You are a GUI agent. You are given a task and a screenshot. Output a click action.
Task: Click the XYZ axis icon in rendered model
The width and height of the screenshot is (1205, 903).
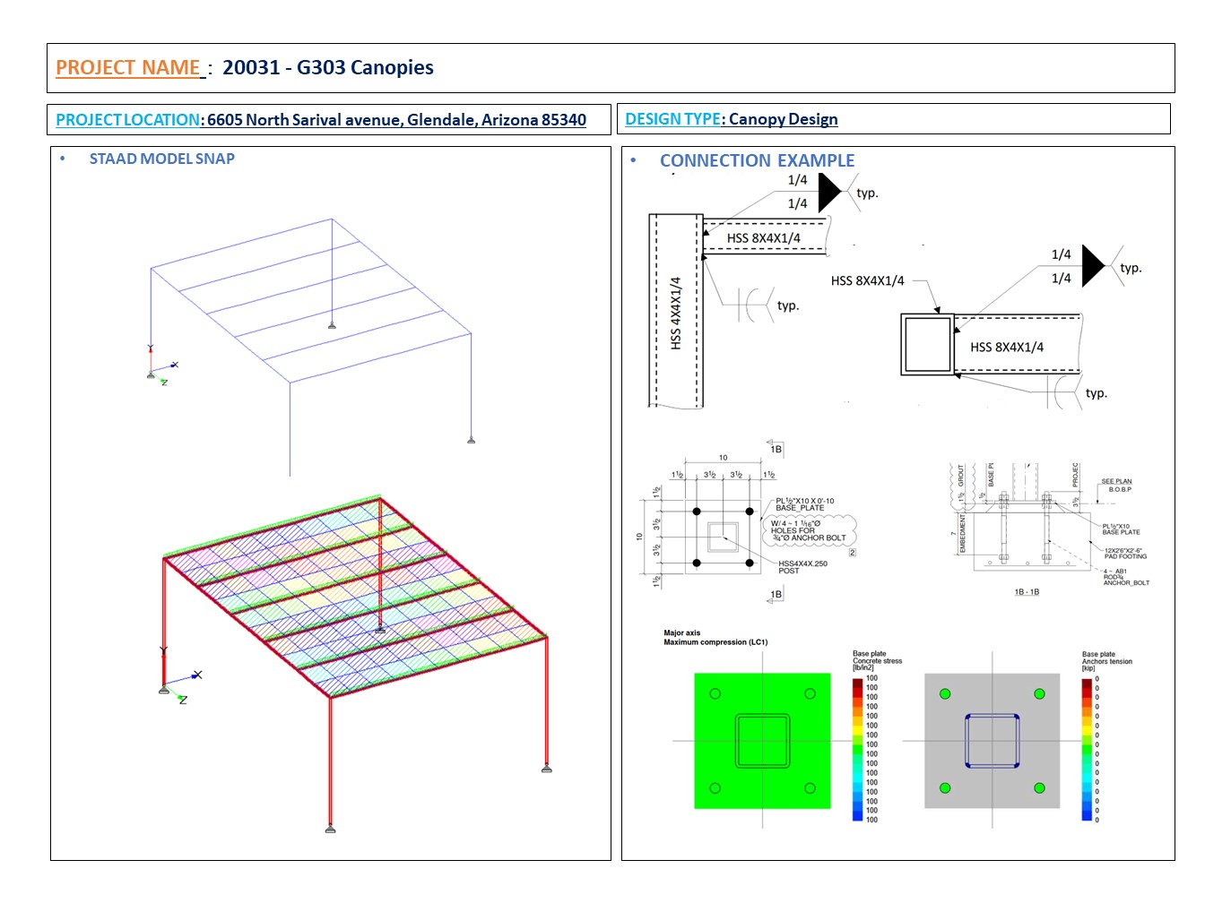[179, 681]
